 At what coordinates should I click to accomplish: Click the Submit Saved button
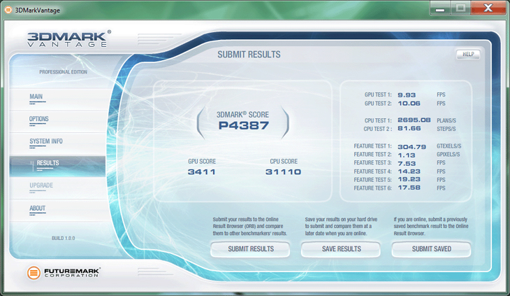[431, 249]
